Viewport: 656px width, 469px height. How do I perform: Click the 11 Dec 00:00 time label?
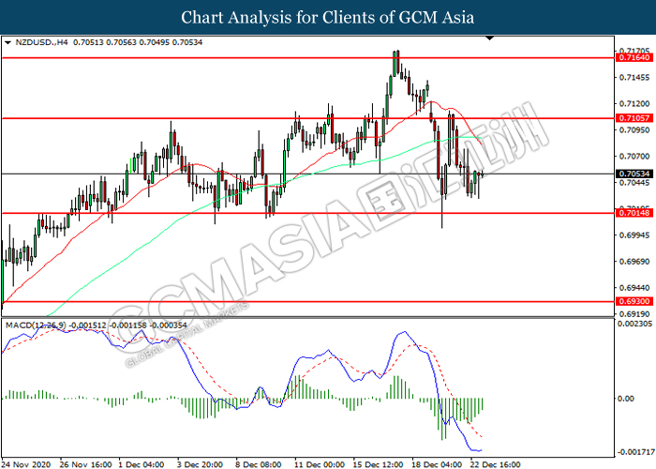coord(320,464)
